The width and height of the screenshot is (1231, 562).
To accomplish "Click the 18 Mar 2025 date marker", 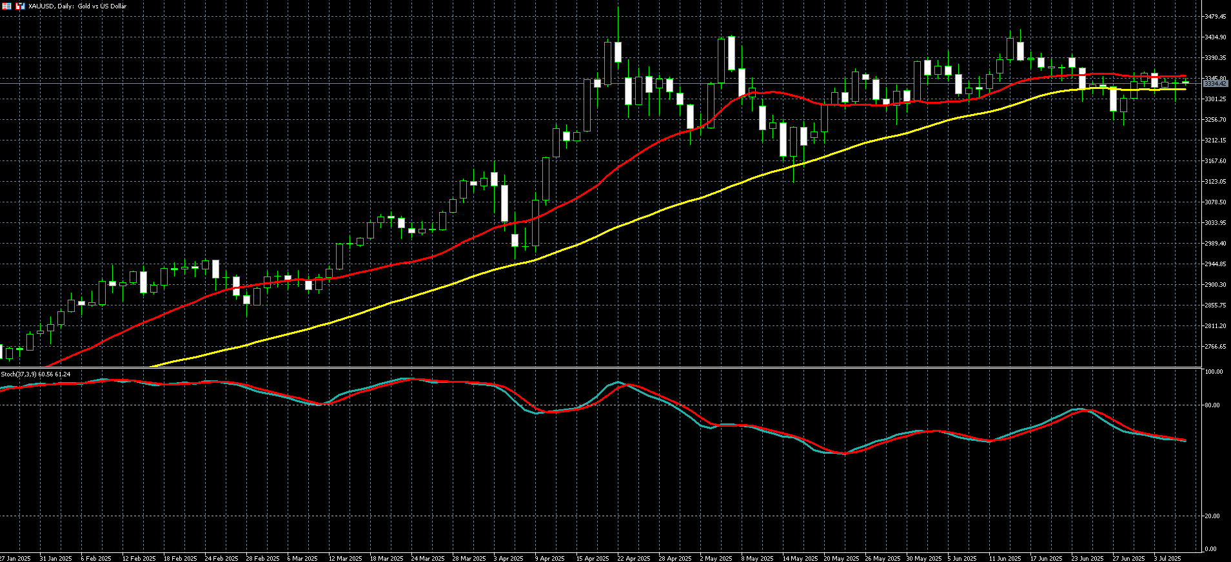I will coord(387,558).
